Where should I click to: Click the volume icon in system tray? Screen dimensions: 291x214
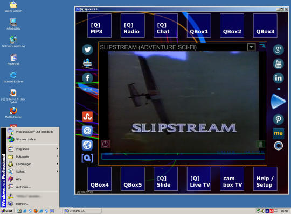[262, 211]
